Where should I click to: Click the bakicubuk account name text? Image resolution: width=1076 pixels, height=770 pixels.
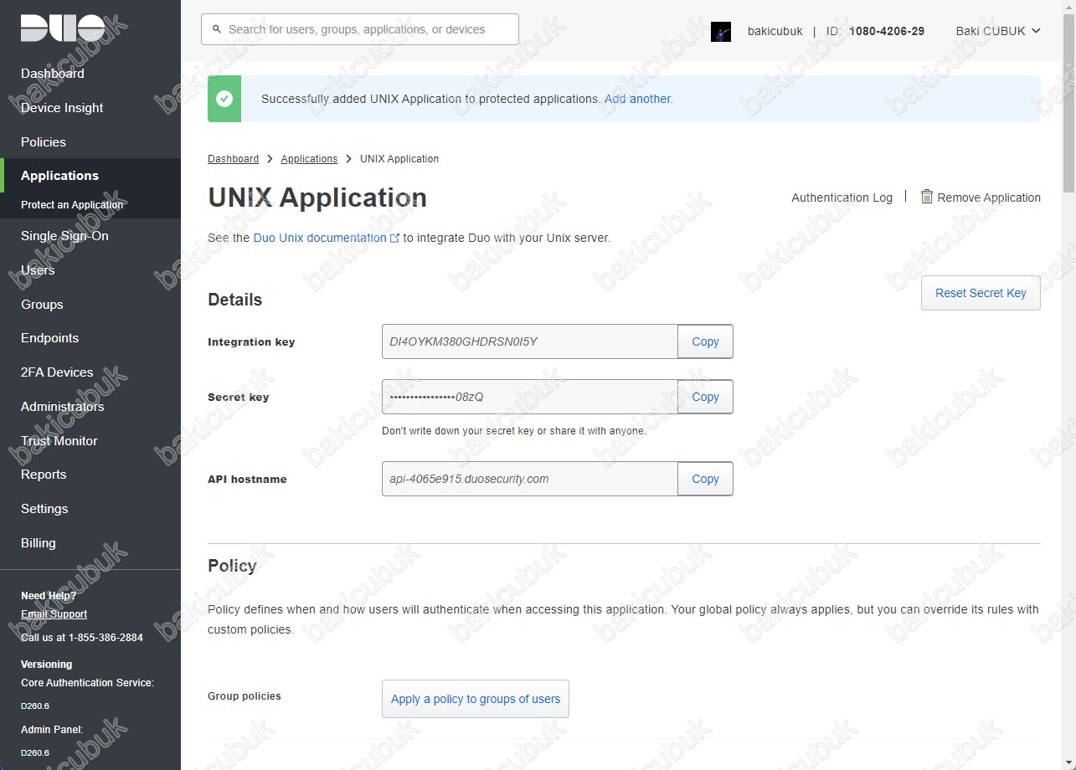pos(775,31)
